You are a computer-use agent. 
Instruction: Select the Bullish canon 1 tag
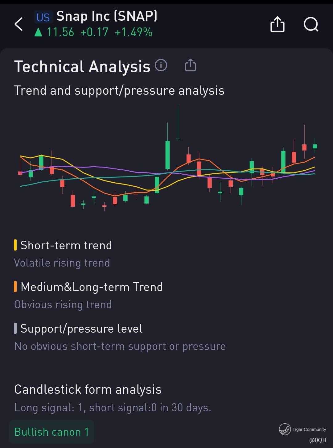point(51,432)
